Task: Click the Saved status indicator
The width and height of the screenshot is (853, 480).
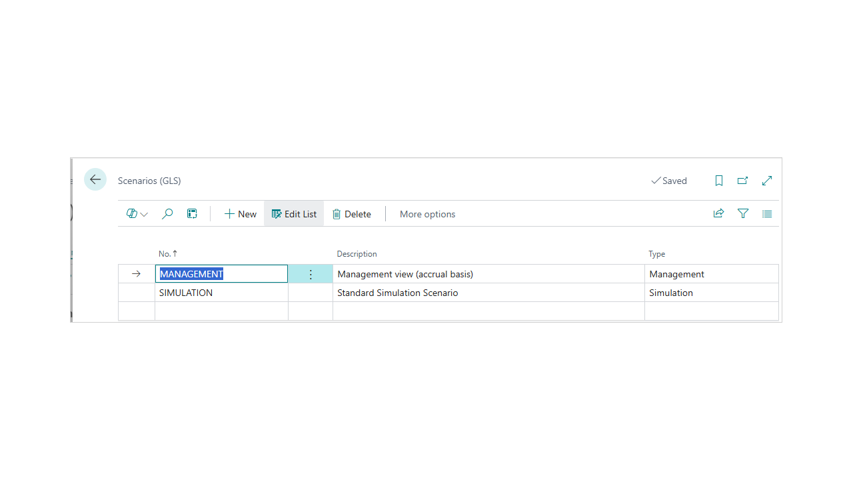Action: (669, 181)
